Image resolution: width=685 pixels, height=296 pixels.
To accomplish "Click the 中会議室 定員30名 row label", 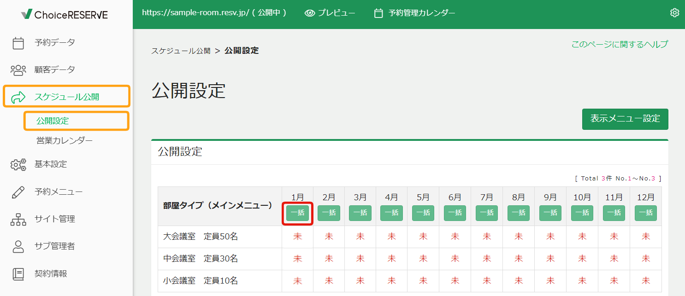I will click(x=201, y=259).
